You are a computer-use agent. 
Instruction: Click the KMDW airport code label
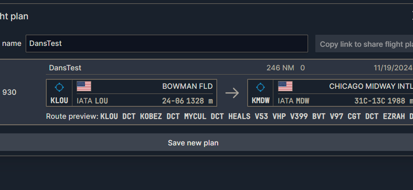(260, 101)
